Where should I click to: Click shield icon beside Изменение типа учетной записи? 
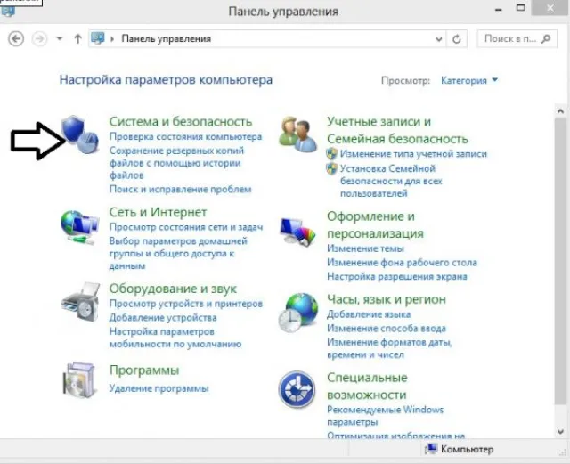coord(331,154)
